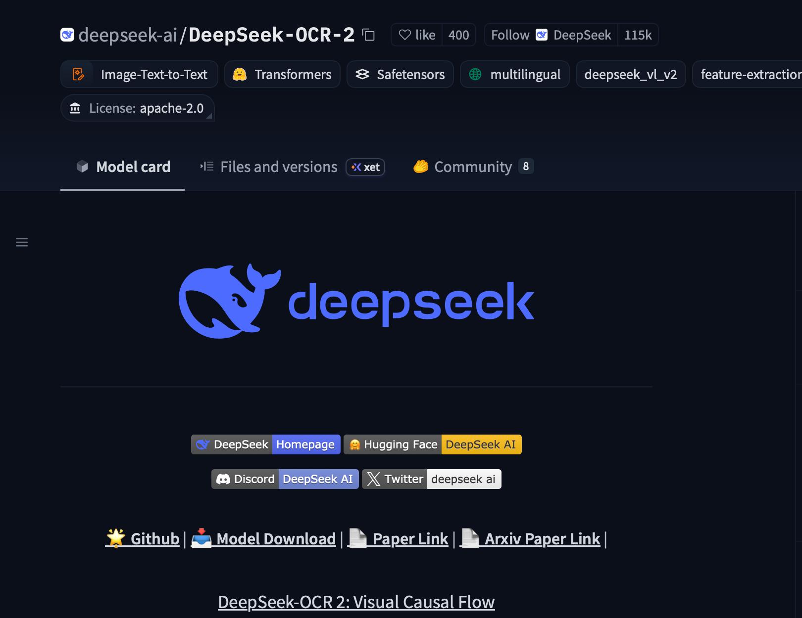The height and width of the screenshot is (618, 802).
Task: Open the DeepSeek Homepage badge
Action: [266, 444]
